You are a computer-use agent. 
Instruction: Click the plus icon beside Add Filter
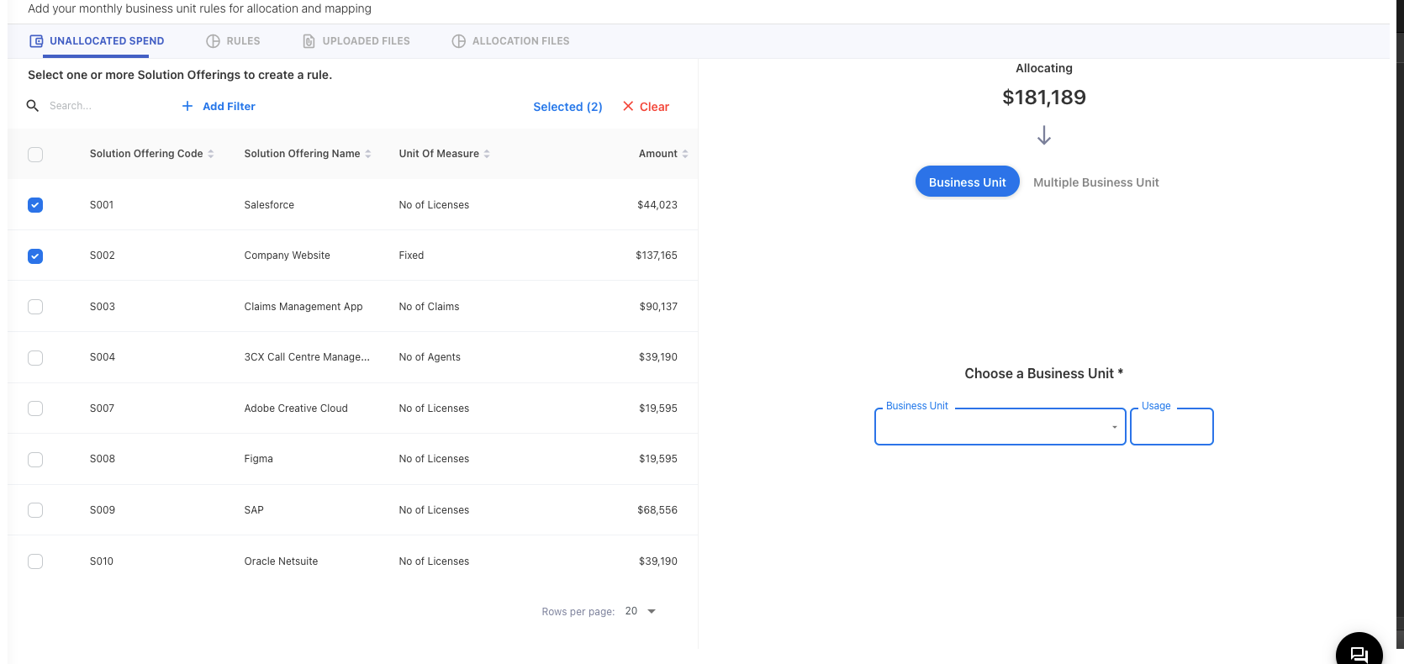click(187, 106)
